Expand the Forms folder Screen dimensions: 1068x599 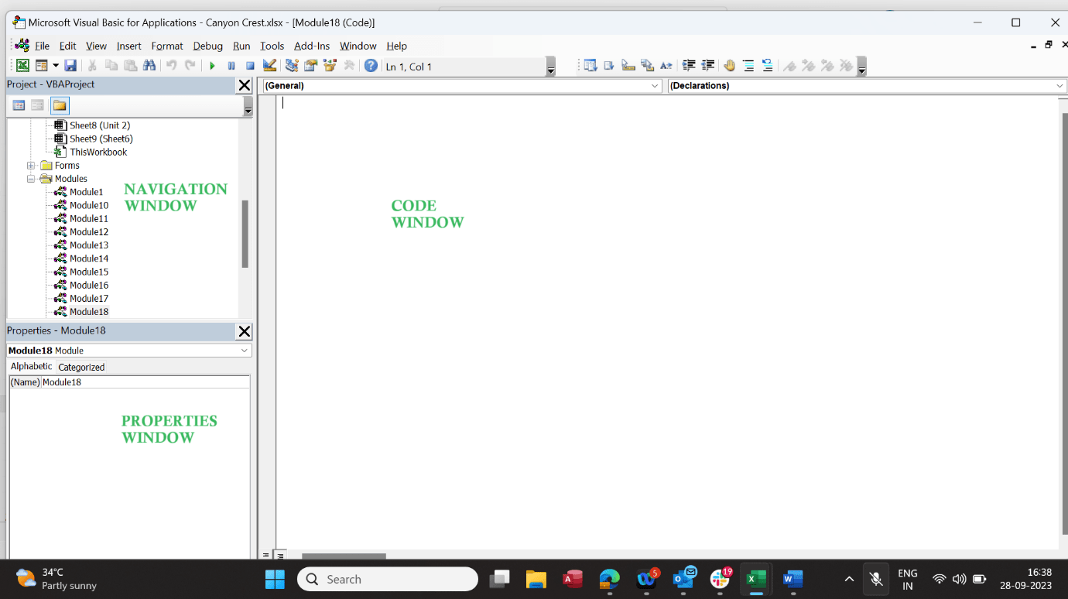31,165
